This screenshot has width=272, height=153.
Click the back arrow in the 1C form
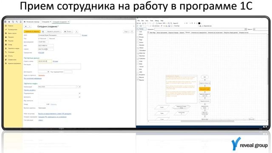click(x=26, y=26)
